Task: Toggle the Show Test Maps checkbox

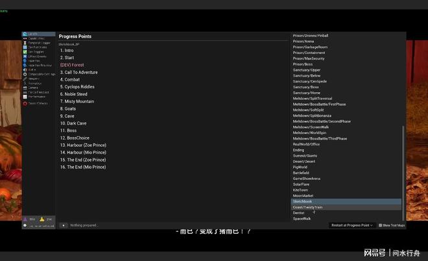Action: coord(380,225)
